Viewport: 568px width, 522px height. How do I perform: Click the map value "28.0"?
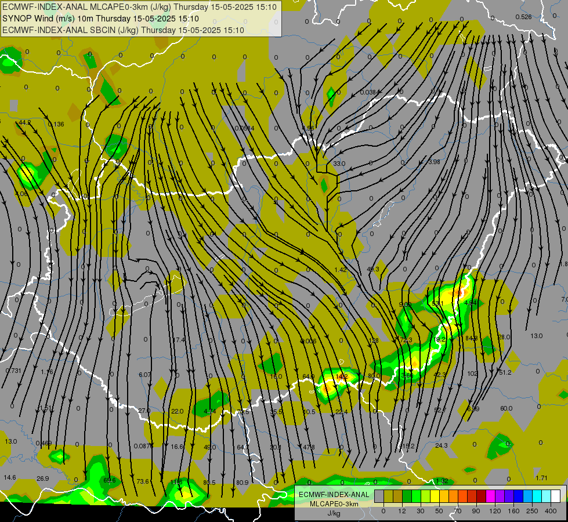pos(504,337)
